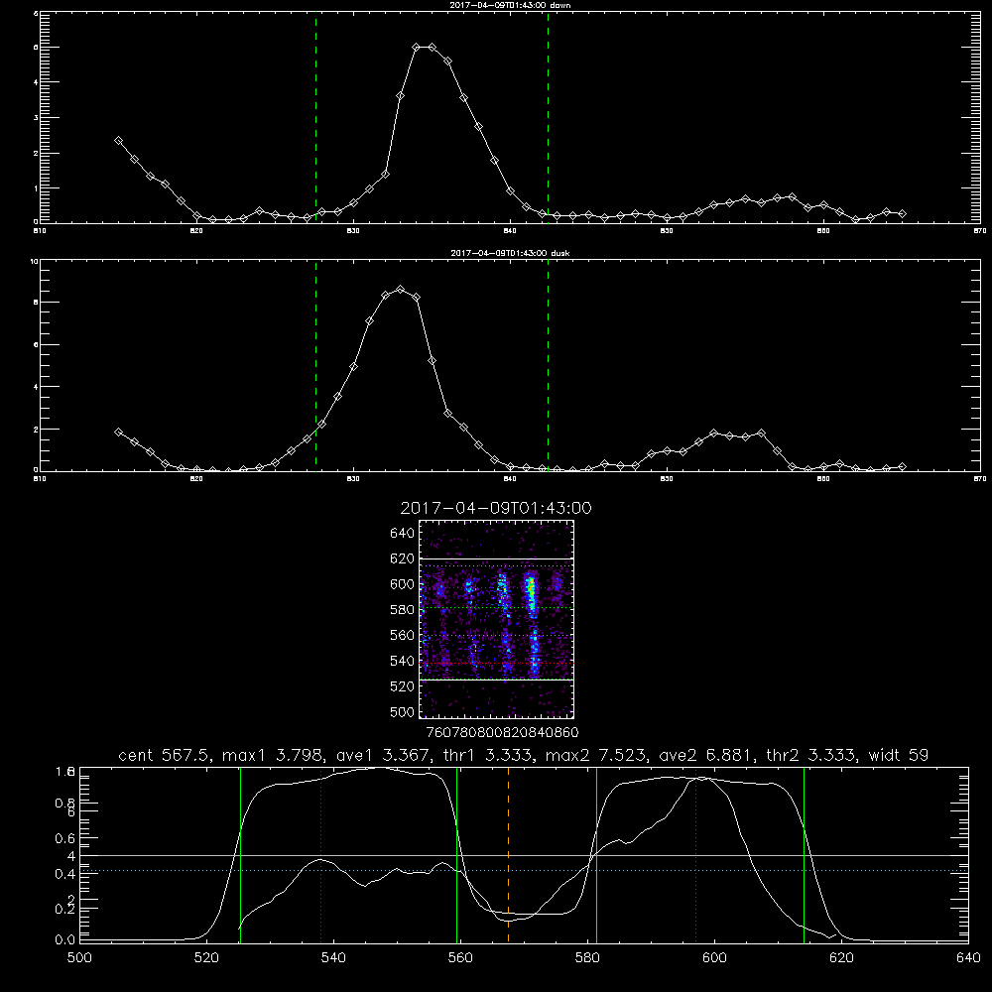Click the solid white horizontal line in bottom plot
This screenshot has width=992, height=992.
pos(524,855)
